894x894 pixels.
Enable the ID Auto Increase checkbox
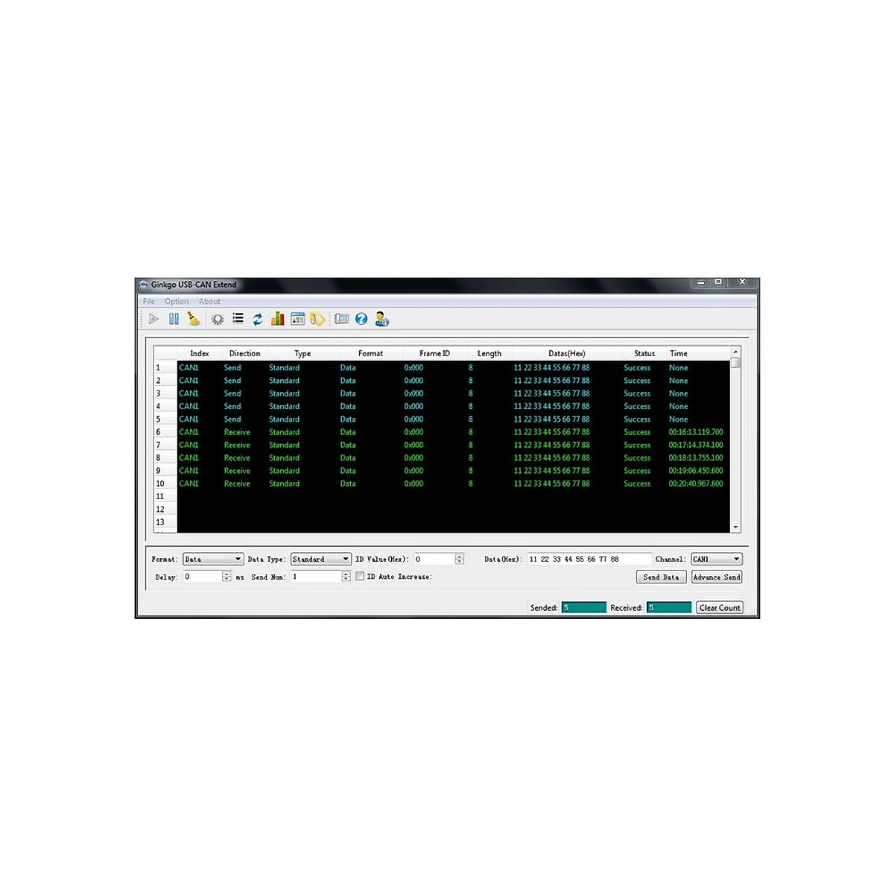[361, 577]
